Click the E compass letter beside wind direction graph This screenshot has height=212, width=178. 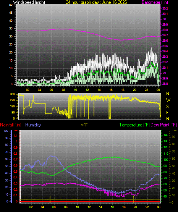[167, 112]
